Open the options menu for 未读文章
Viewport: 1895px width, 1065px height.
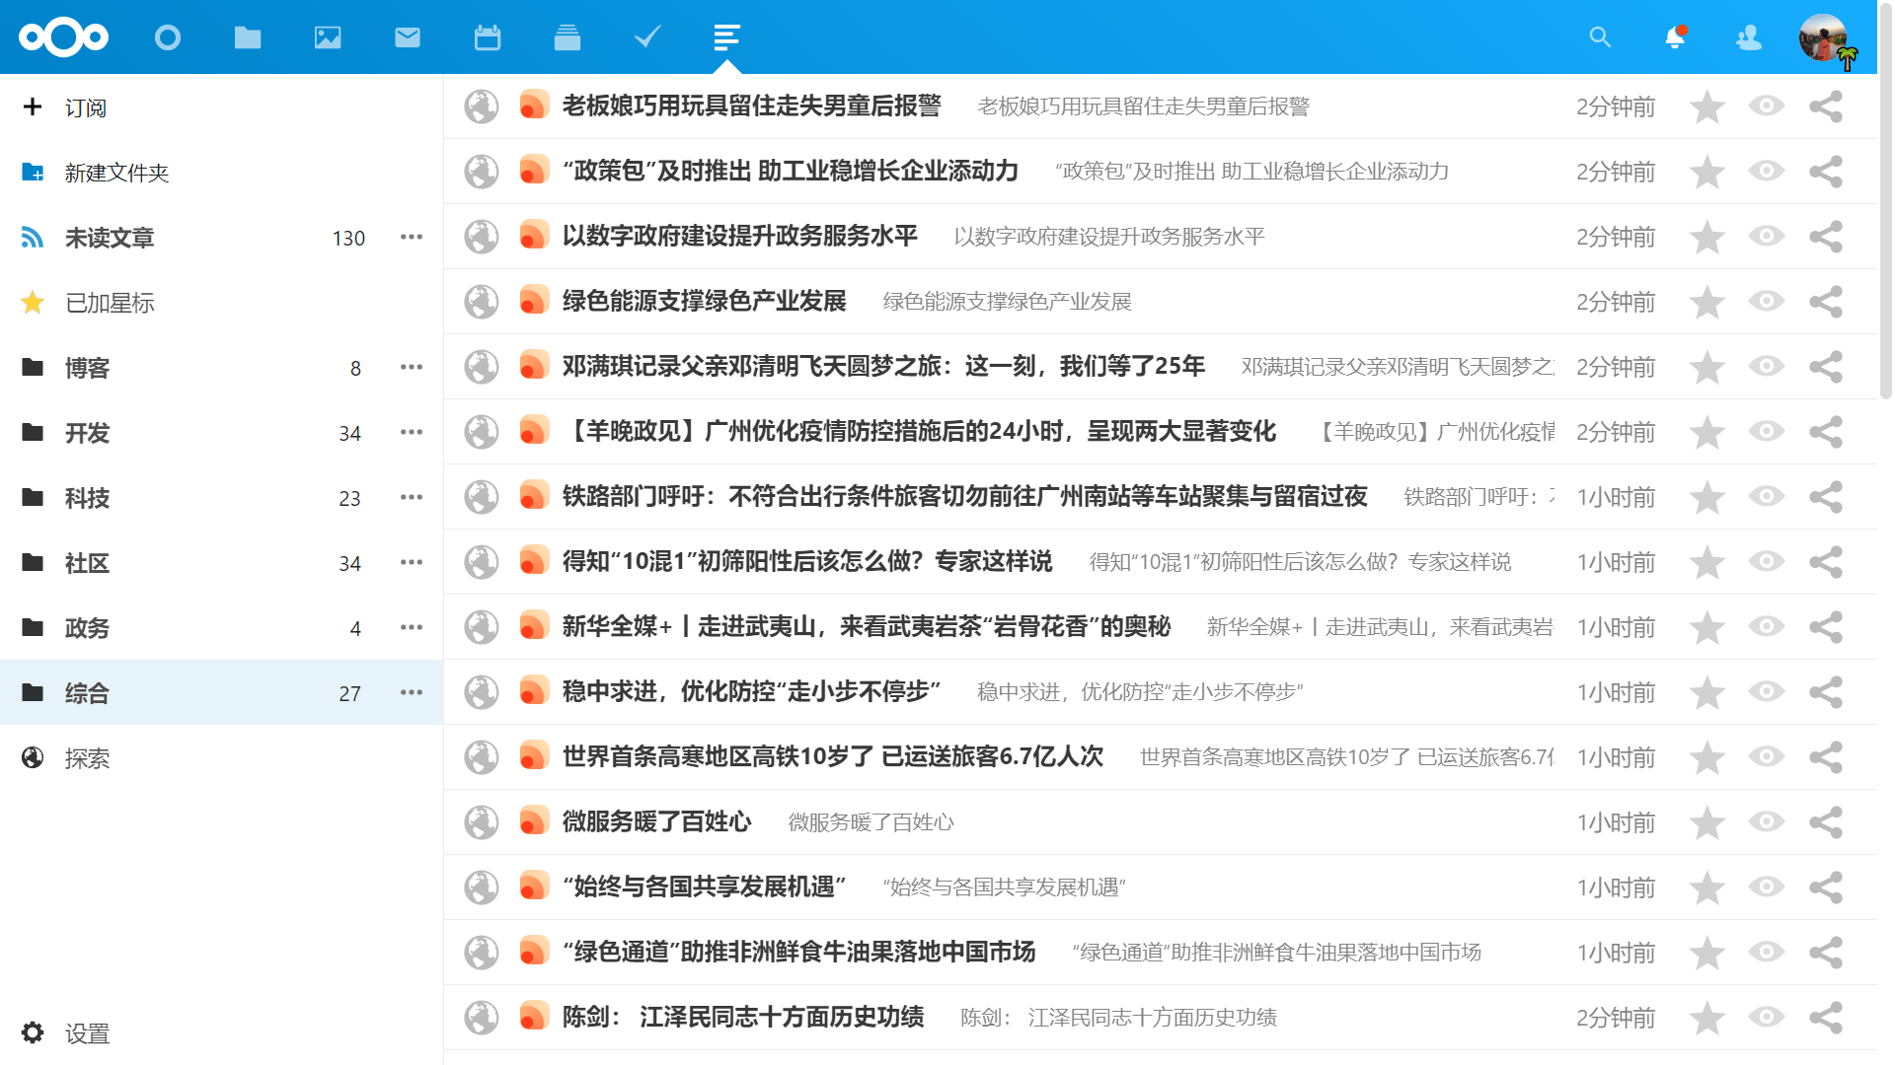412,237
